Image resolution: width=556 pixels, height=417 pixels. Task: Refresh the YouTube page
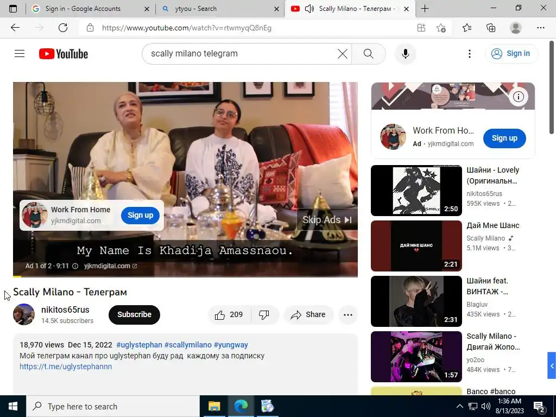pos(63,28)
